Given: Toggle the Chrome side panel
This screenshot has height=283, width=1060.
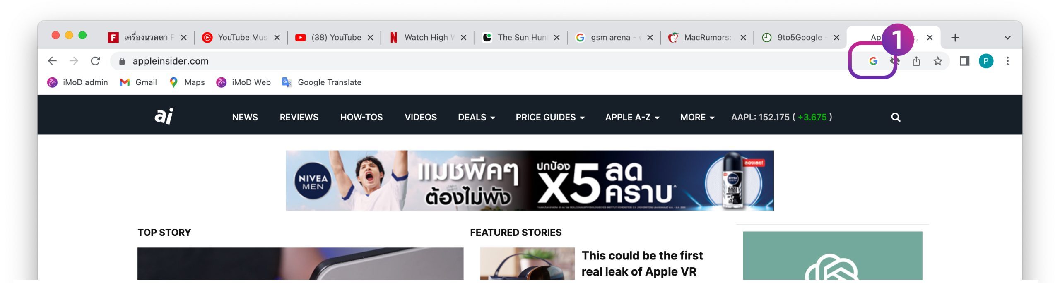Looking at the screenshot, I should pyautogui.click(x=964, y=61).
